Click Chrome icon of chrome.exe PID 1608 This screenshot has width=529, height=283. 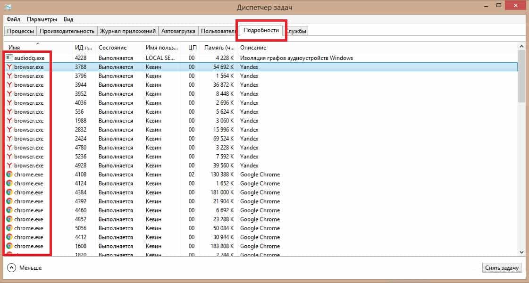pos(9,246)
